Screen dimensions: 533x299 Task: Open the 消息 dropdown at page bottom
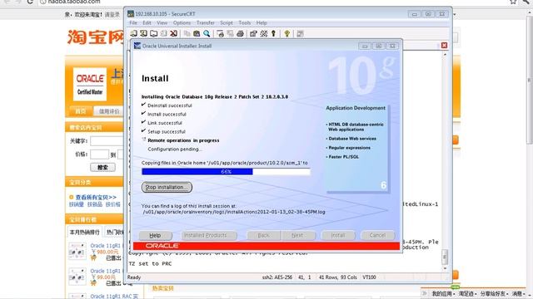click(518, 293)
